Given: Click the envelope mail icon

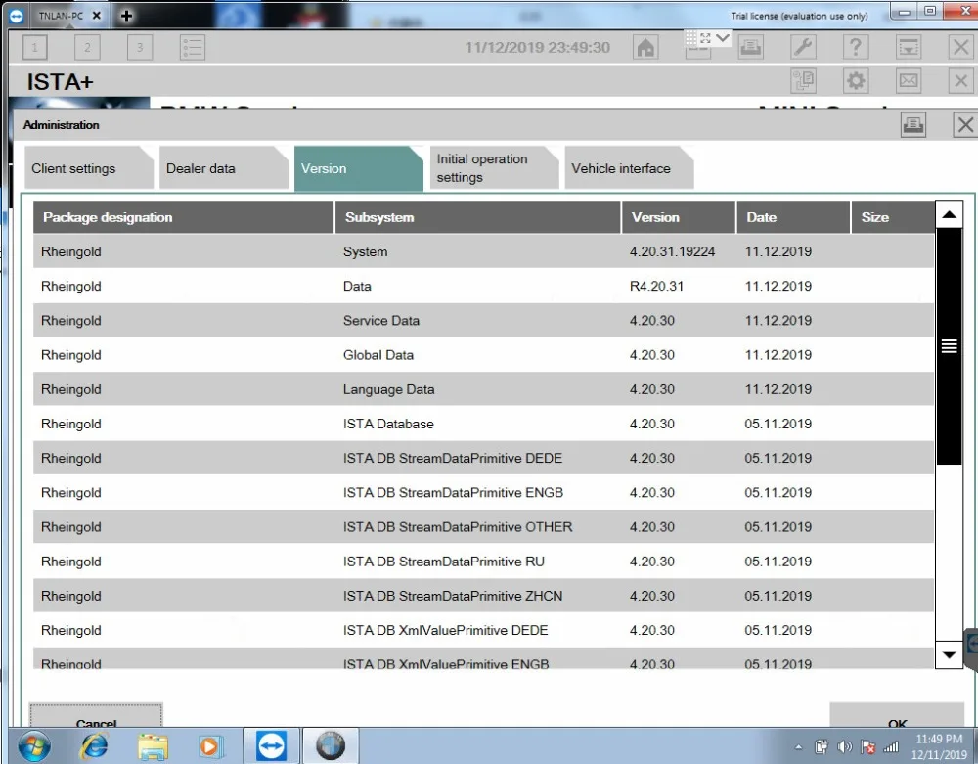Looking at the screenshot, I should pos(909,81).
